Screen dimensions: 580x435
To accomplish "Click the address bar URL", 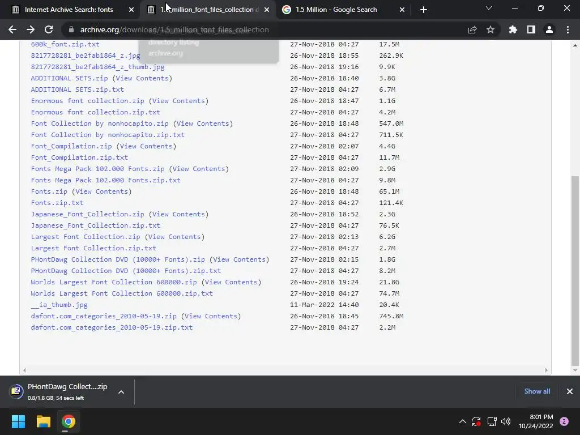I will pyautogui.click(x=174, y=29).
